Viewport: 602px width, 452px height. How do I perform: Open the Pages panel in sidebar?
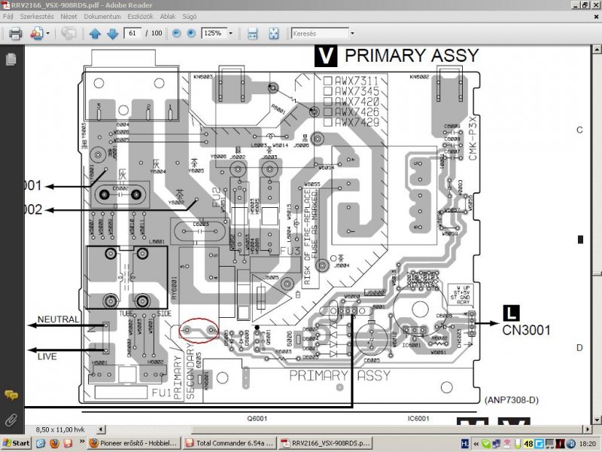[11, 60]
